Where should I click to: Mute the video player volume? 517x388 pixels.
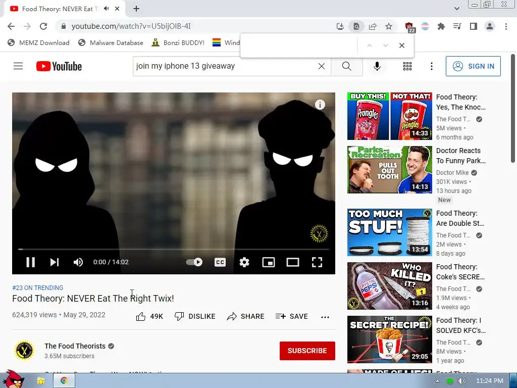pyautogui.click(x=78, y=262)
